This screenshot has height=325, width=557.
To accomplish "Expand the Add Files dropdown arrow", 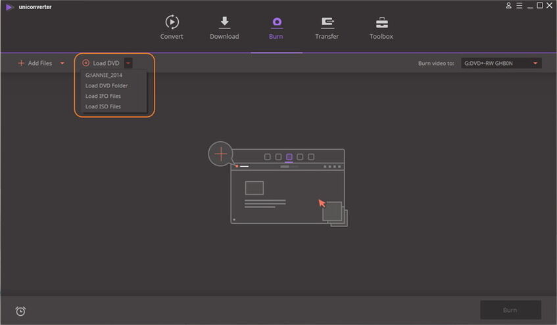I will tap(62, 63).
